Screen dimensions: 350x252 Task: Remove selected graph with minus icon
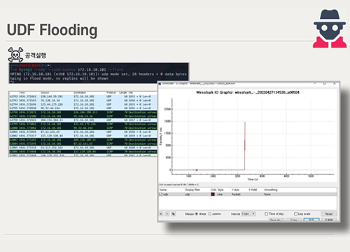(167, 214)
